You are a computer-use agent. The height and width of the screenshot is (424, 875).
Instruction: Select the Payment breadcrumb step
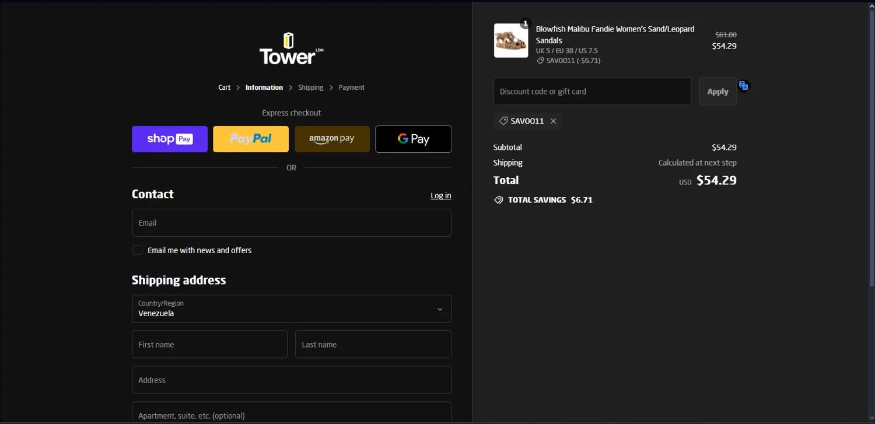pyautogui.click(x=351, y=87)
